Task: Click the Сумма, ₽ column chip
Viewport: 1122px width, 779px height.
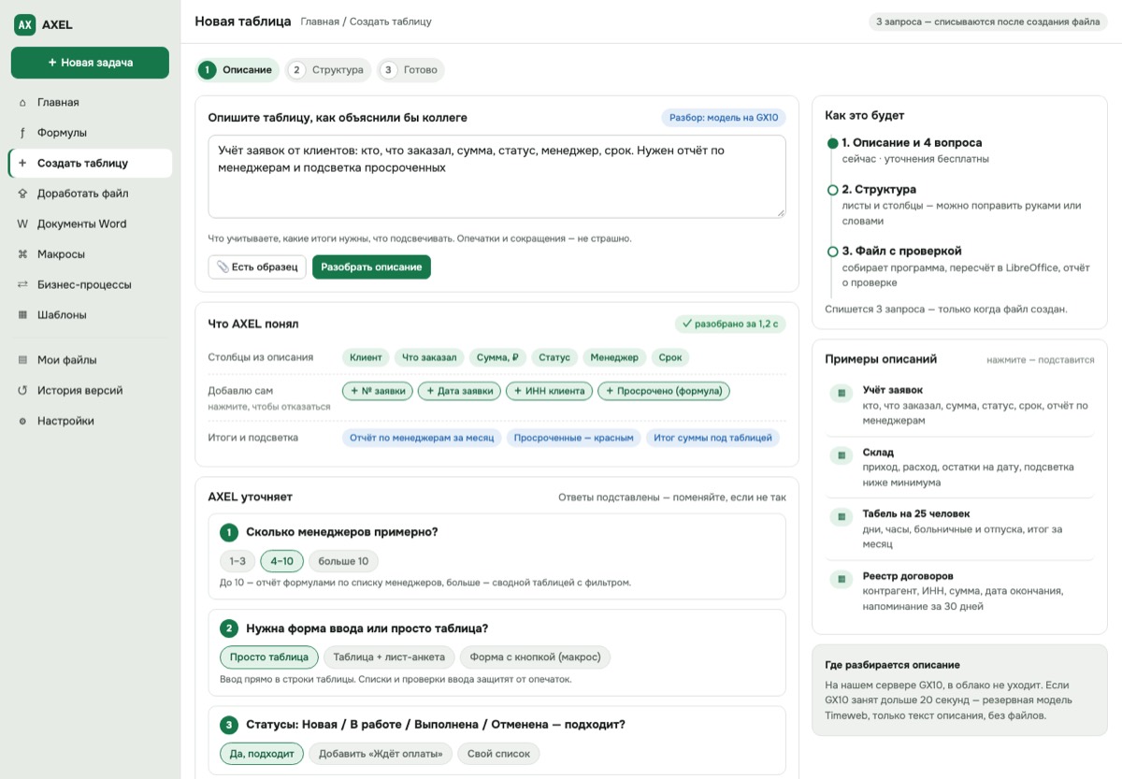Action: click(496, 357)
